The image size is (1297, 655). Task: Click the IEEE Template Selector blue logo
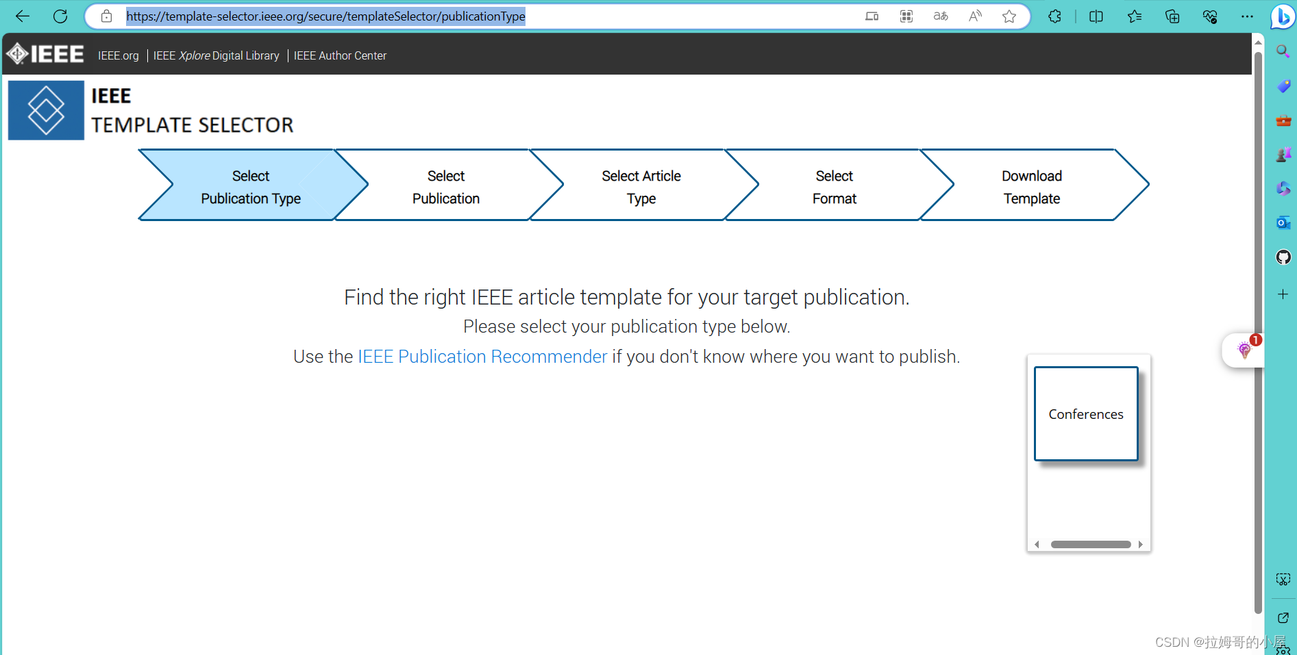pos(46,110)
